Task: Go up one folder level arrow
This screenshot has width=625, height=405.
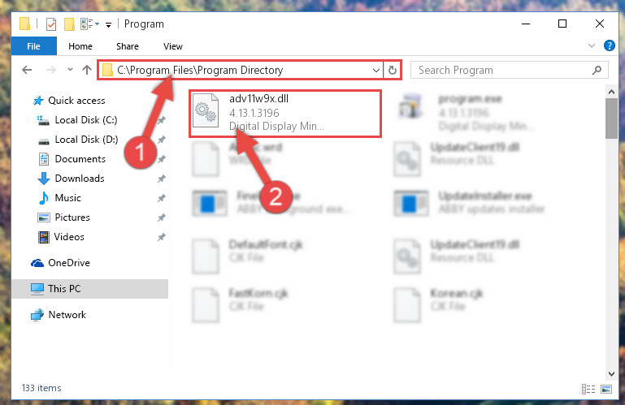Action: point(87,70)
